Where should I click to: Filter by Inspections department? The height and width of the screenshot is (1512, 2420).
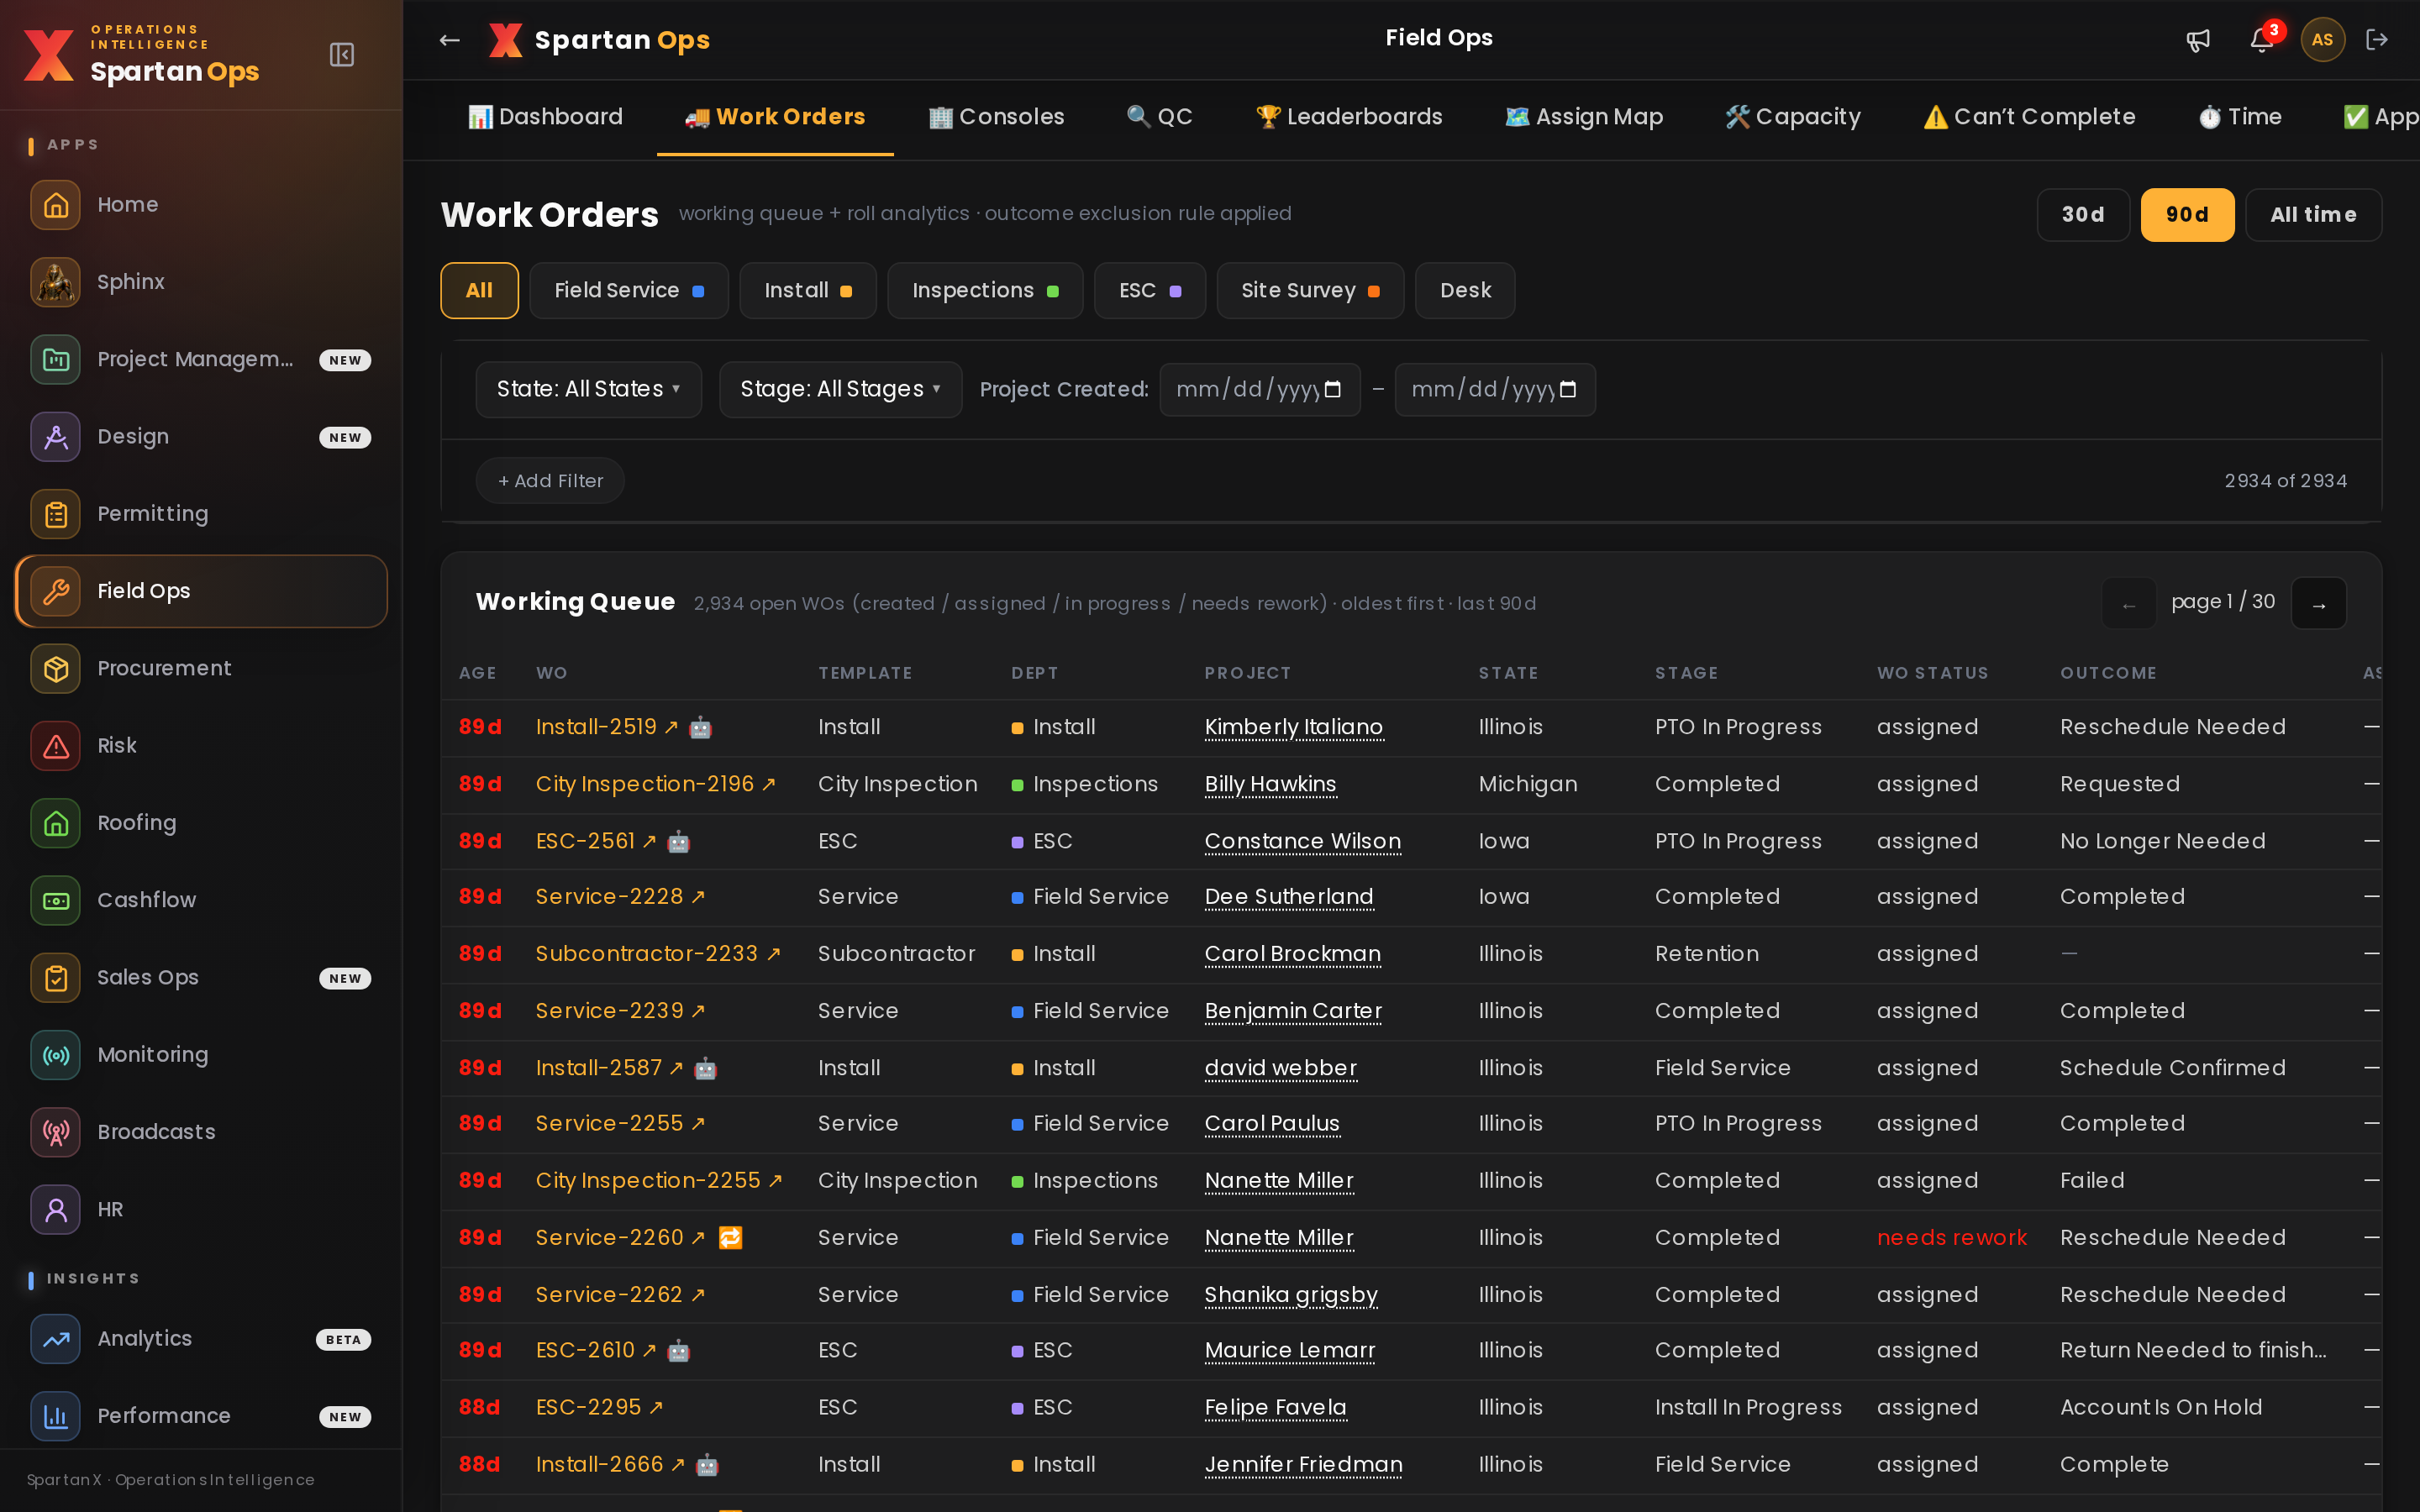985,291
